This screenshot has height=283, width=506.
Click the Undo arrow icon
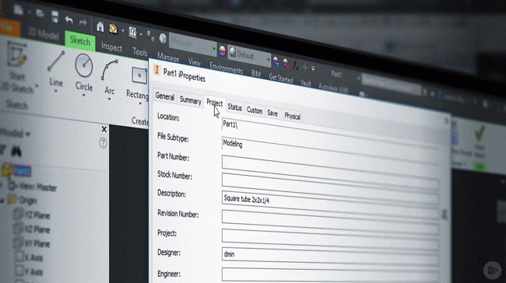69,20
